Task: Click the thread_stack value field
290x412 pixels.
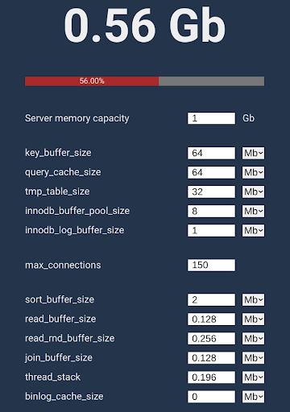Action: pyautogui.click(x=211, y=377)
